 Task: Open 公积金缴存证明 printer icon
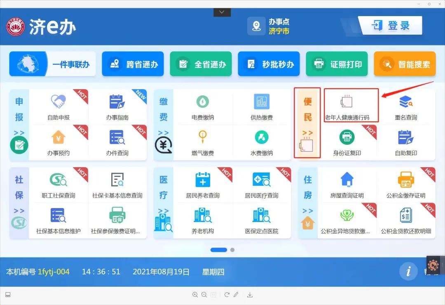point(406,180)
